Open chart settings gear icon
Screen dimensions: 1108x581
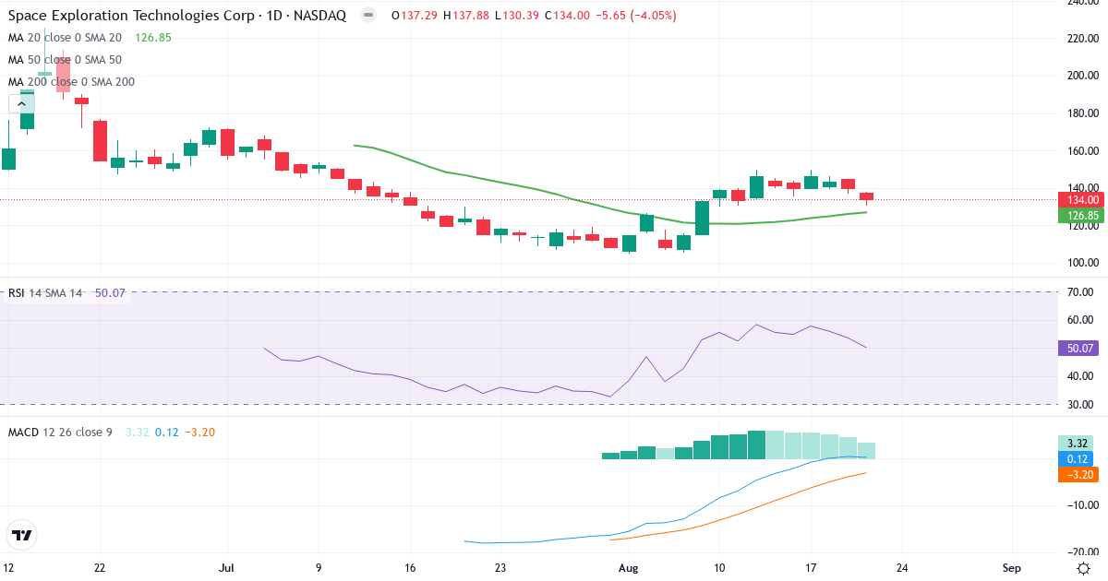[1081, 567]
